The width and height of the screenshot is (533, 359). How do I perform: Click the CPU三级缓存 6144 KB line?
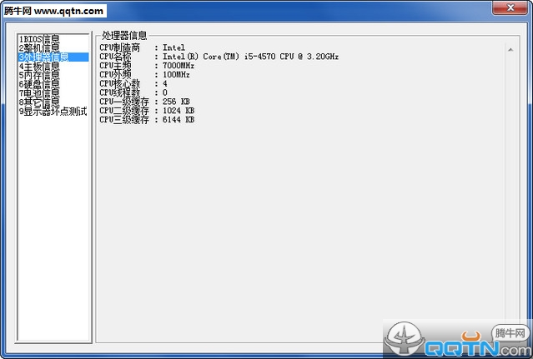coord(147,119)
